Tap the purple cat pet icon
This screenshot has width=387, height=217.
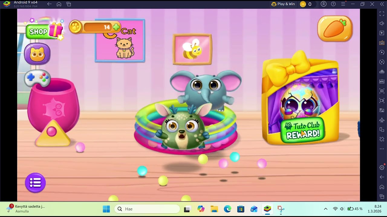pos(37,54)
